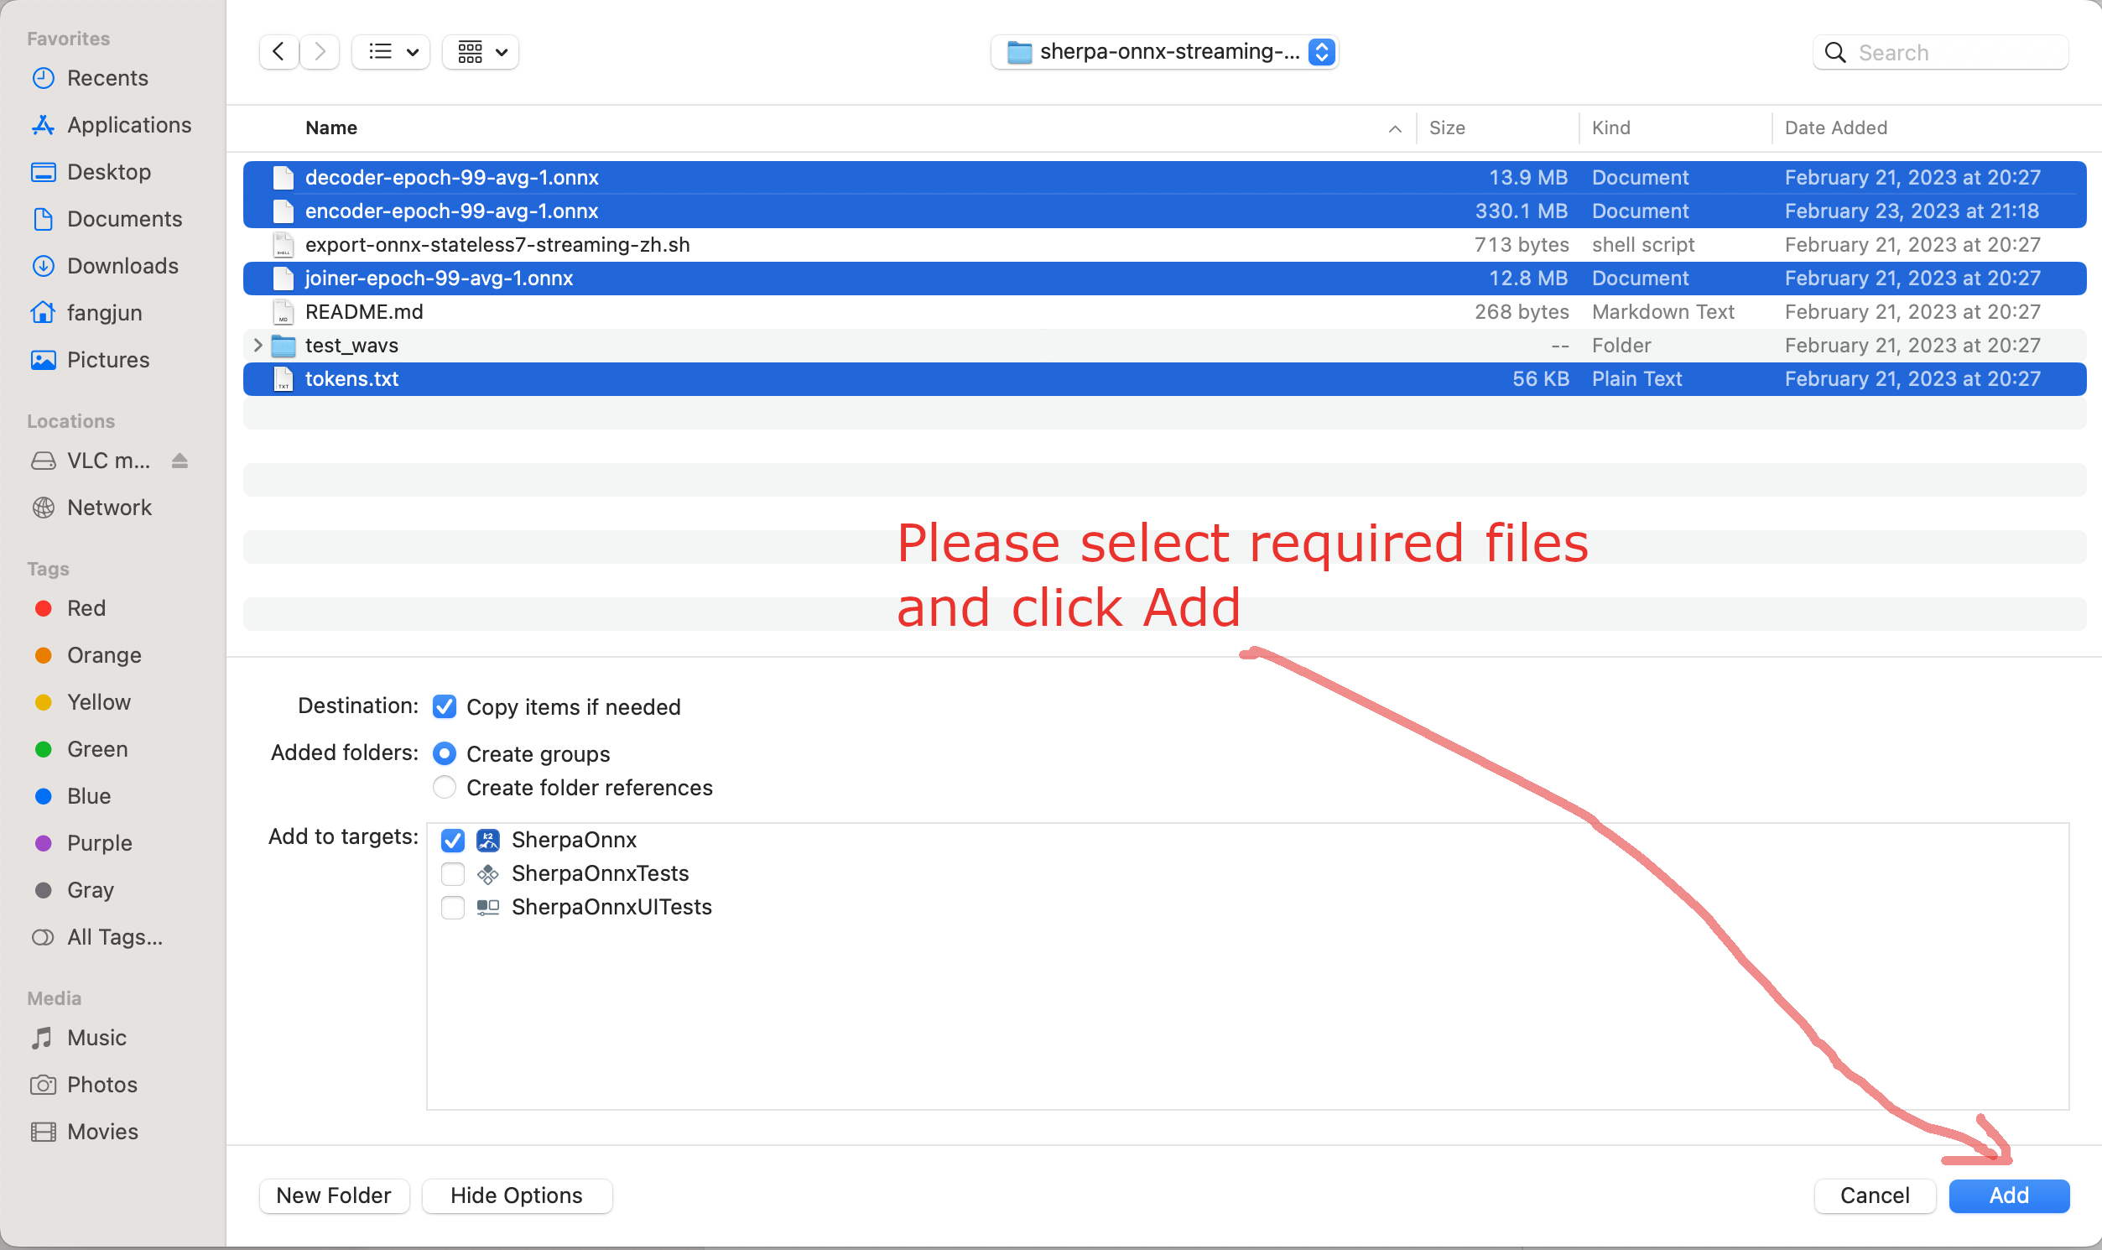Viewport: 2102px width, 1250px height.
Task: Uncheck the SherpaOnnx target
Action: (452, 840)
